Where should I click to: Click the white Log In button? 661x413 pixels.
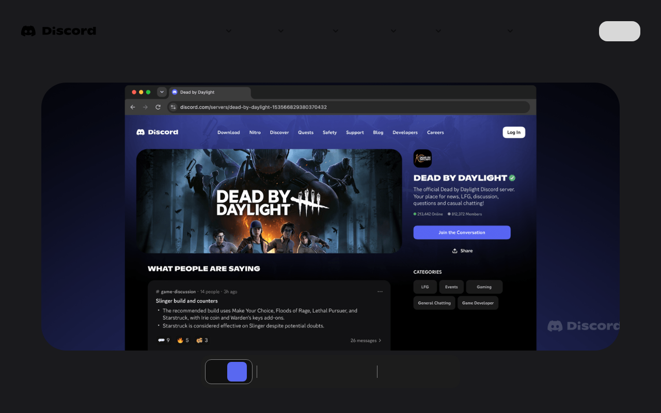click(514, 132)
